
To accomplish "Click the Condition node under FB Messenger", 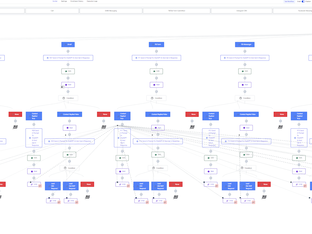I will [245, 98].
